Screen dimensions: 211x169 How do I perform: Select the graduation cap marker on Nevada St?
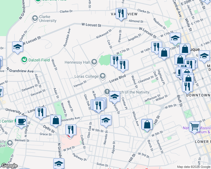coord(106,120)
